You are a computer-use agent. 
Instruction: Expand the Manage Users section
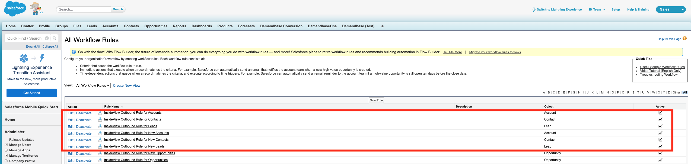(x=6, y=145)
